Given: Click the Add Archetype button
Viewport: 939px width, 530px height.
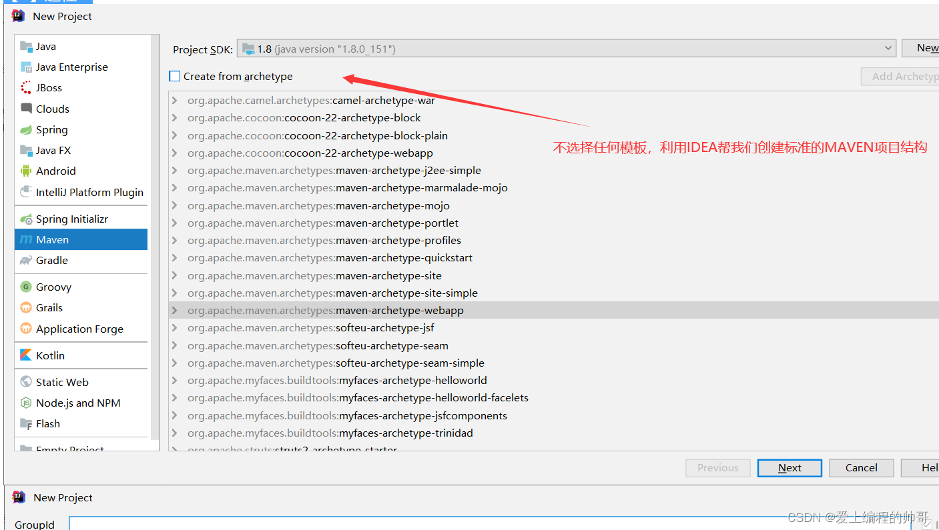Looking at the screenshot, I should (900, 76).
